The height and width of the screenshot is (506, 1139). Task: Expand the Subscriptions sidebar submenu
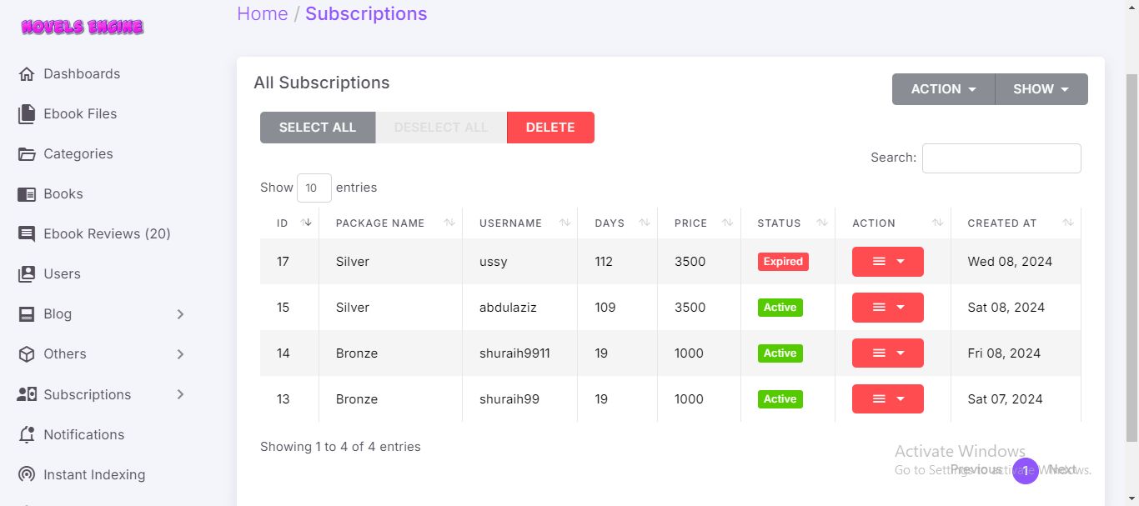click(181, 394)
